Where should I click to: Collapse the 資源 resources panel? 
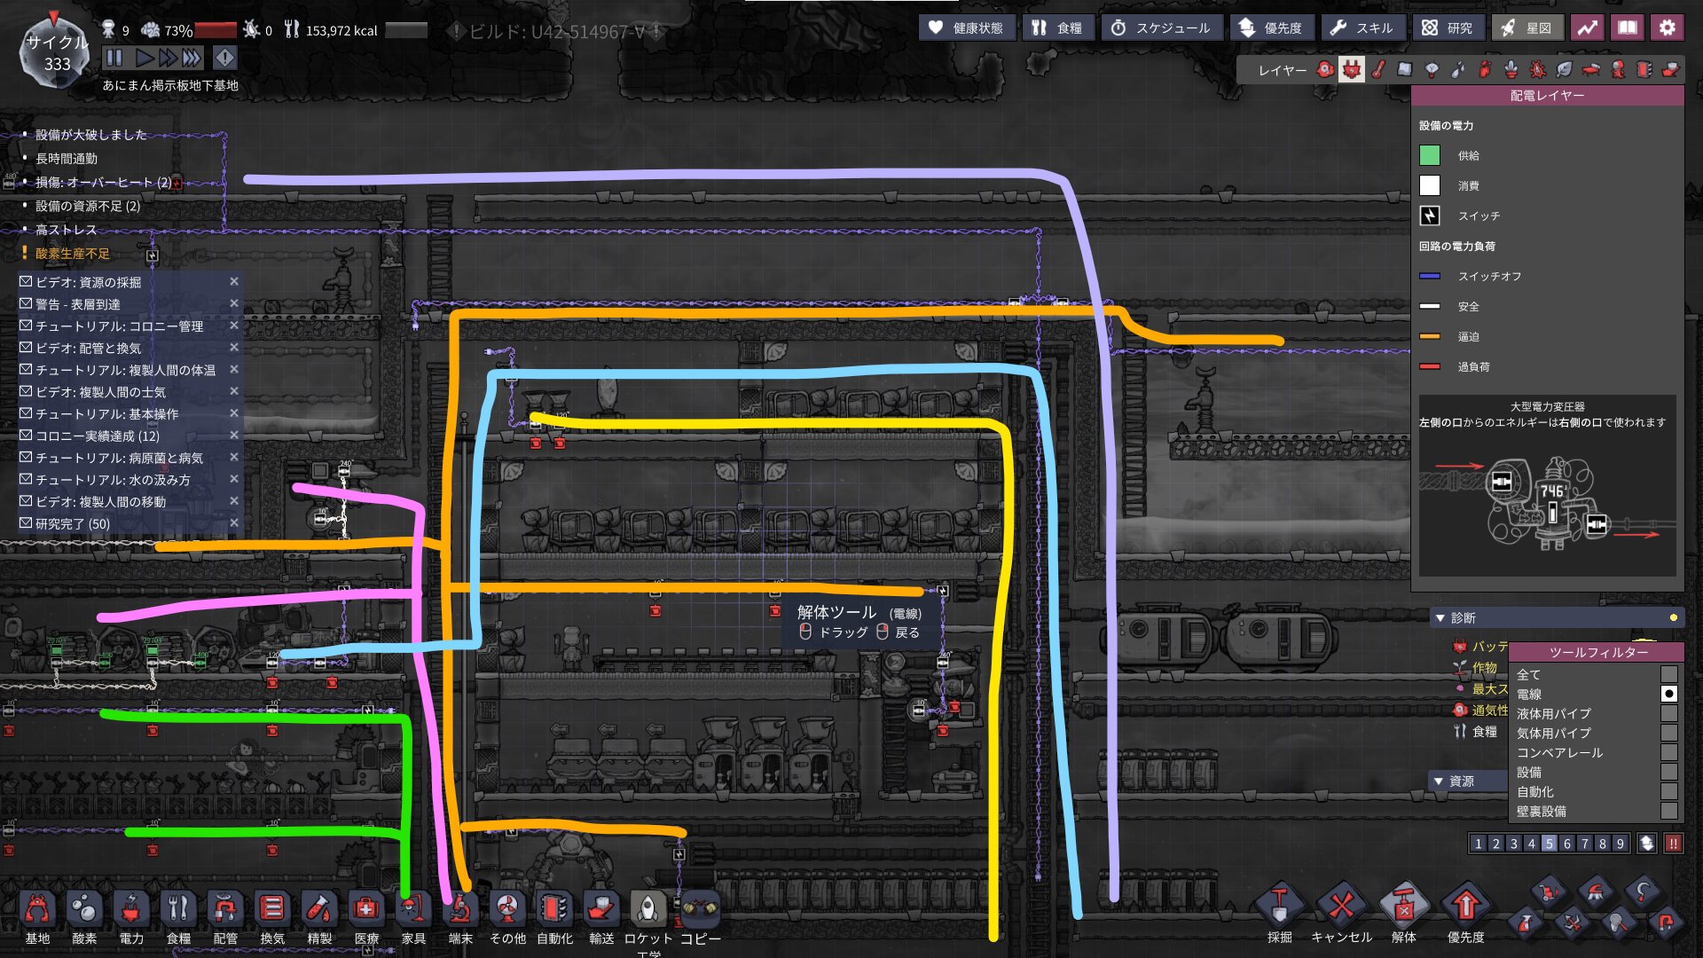pos(1439,781)
